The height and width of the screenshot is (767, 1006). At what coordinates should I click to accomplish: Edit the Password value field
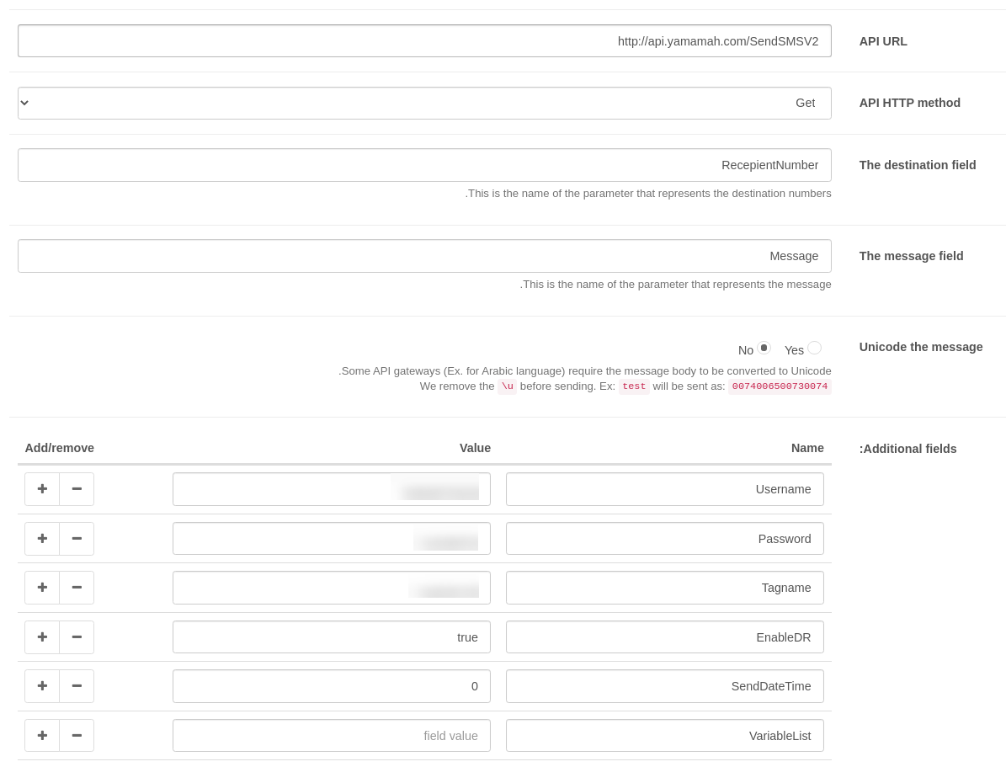(x=332, y=539)
